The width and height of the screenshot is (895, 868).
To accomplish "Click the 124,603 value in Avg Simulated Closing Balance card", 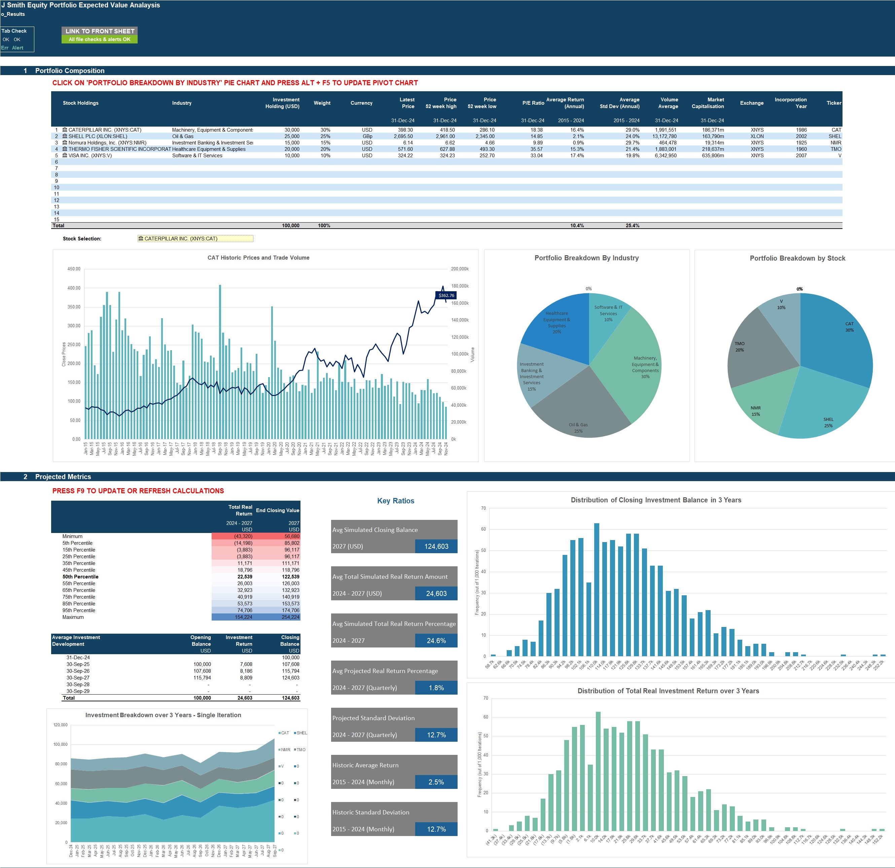I will (436, 546).
